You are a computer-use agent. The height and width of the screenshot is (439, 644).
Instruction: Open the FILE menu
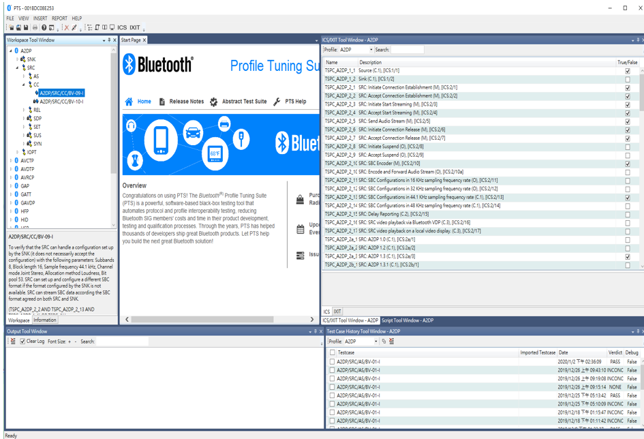pyautogui.click(x=10, y=18)
